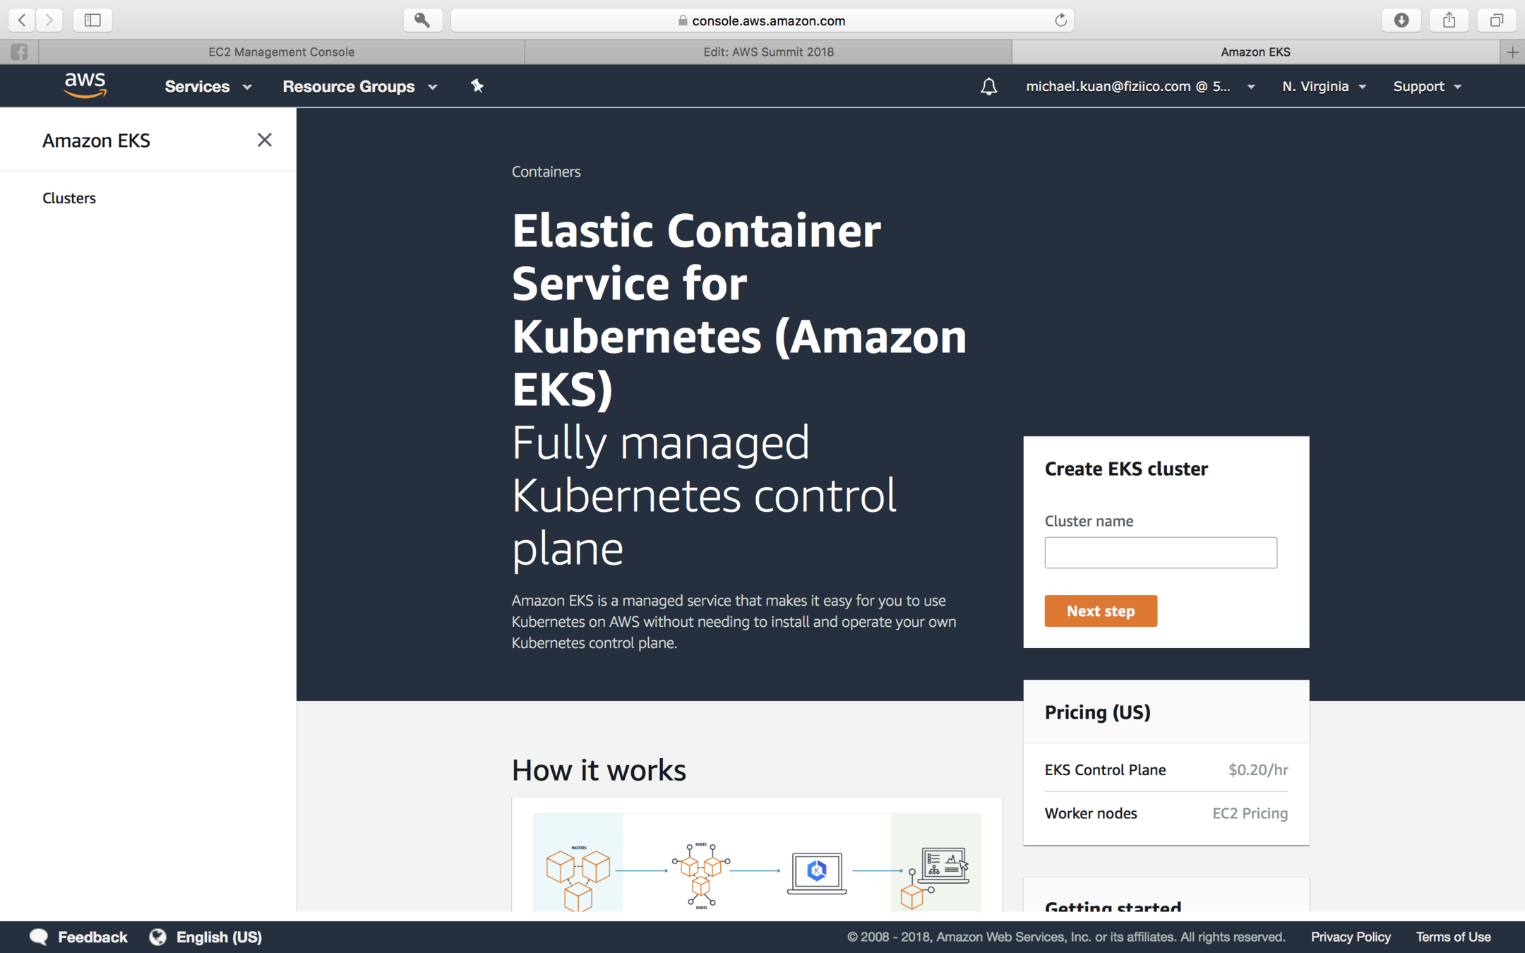Click the Cluster name input field
The image size is (1525, 953).
click(x=1160, y=552)
